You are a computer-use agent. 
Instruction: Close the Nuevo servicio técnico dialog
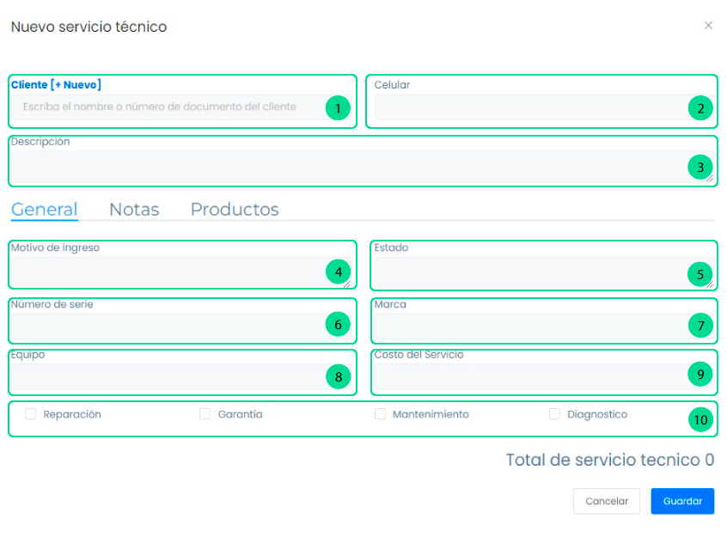[x=708, y=26]
